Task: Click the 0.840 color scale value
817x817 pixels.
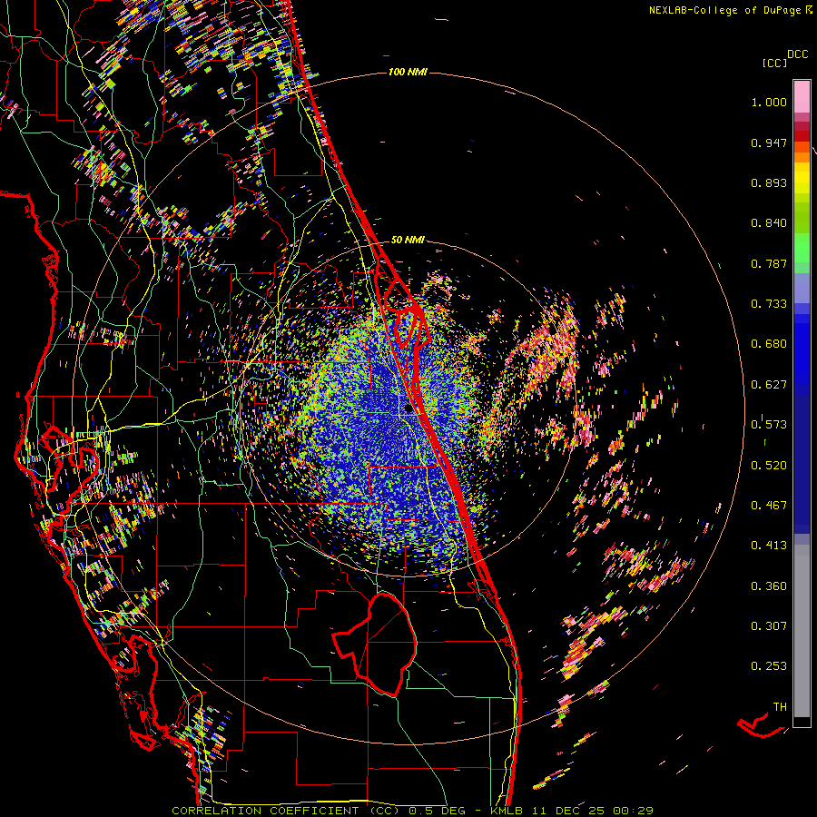Action: 769,223
